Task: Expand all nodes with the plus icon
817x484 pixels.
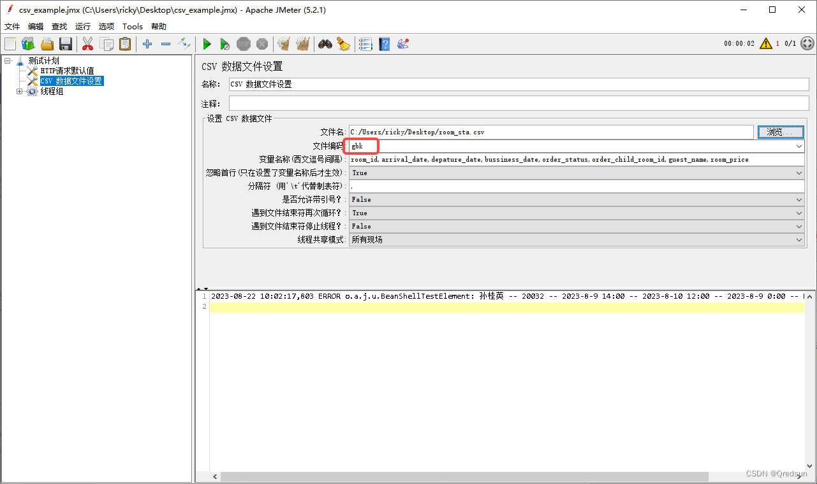Action: pos(147,44)
